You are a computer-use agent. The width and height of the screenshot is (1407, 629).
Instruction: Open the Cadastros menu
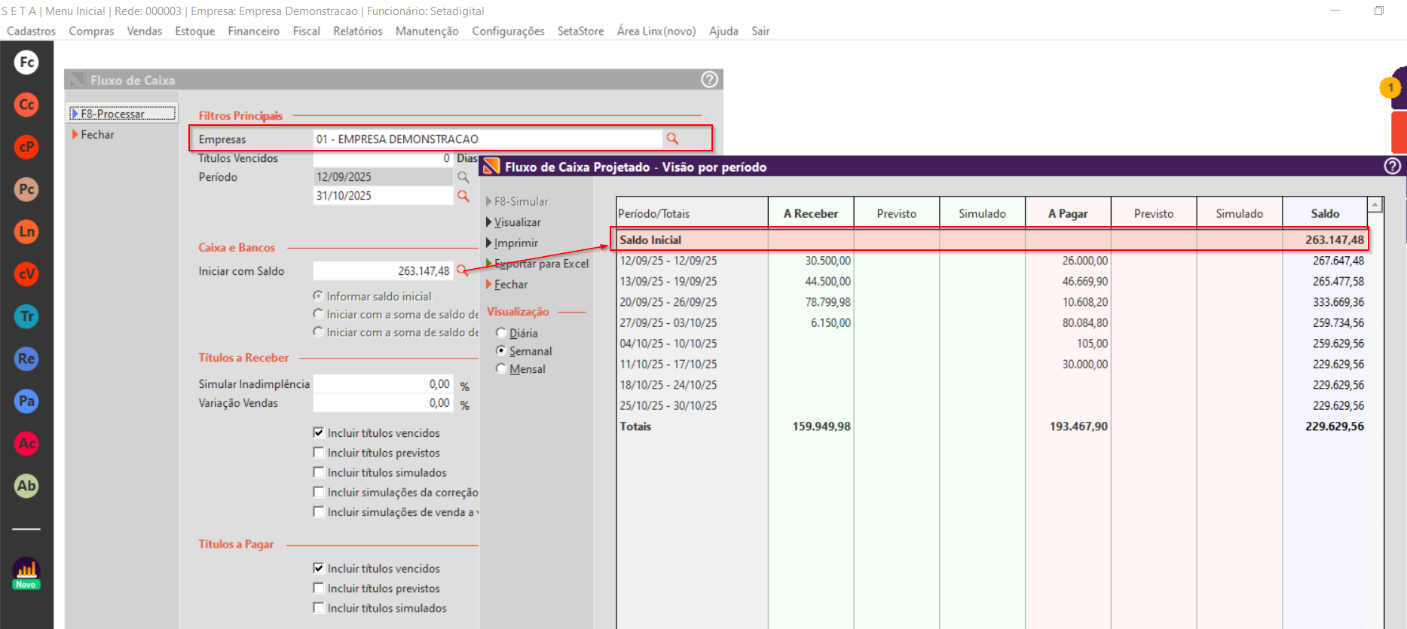(31, 31)
